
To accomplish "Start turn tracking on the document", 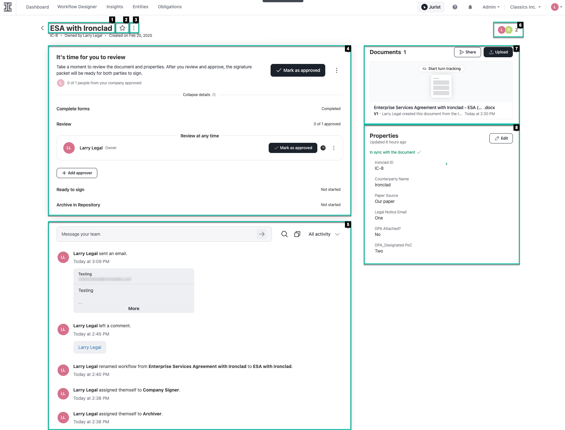I will click(441, 68).
